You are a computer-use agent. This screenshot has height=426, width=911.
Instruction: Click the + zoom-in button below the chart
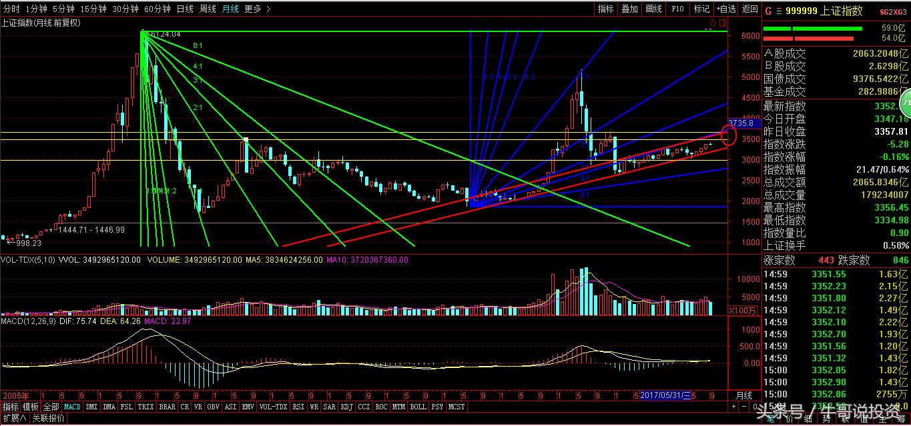[734, 406]
